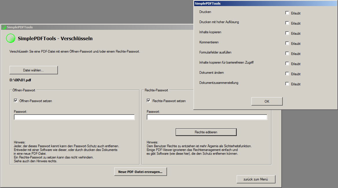Click the Verschlüsseln window title bar
Viewport: 338px width, 188px height.
point(97,27)
